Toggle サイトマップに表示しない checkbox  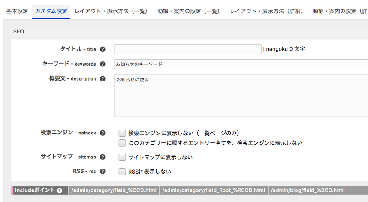tap(122, 157)
